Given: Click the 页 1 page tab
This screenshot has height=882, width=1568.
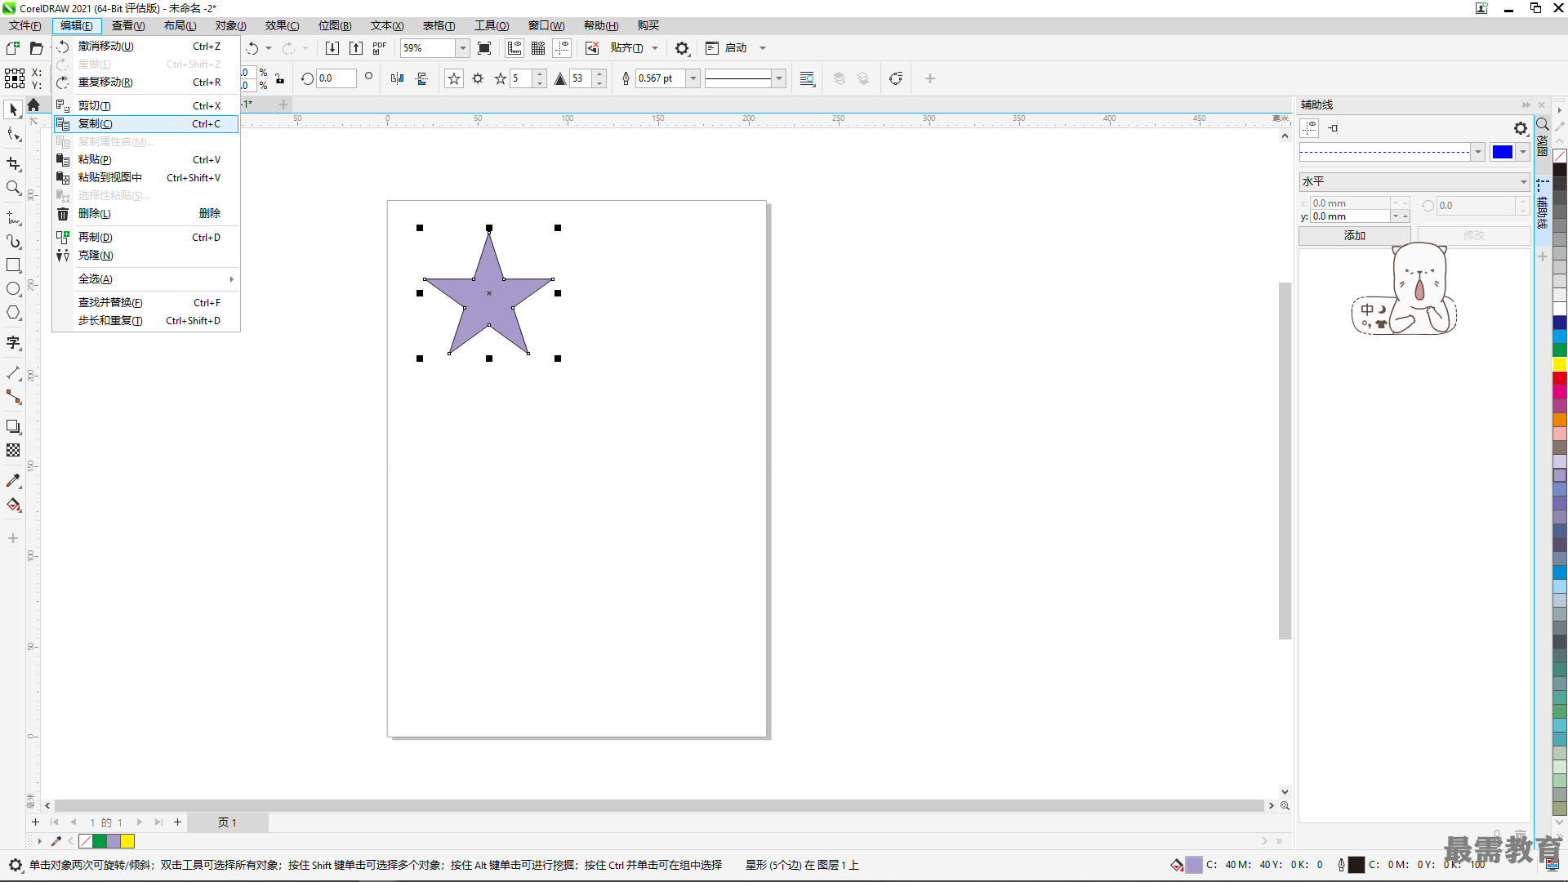Looking at the screenshot, I should coord(227,822).
